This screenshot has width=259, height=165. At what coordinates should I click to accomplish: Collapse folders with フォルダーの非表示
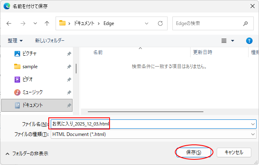tap(27, 154)
